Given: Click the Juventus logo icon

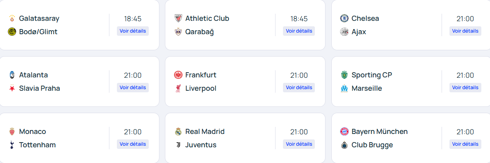Looking at the screenshot, I should tap(178, 145).
